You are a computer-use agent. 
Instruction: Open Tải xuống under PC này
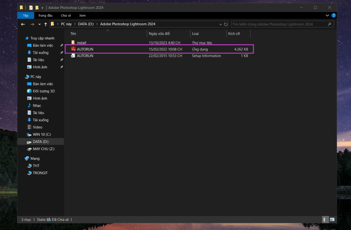(x=38, y=120)
